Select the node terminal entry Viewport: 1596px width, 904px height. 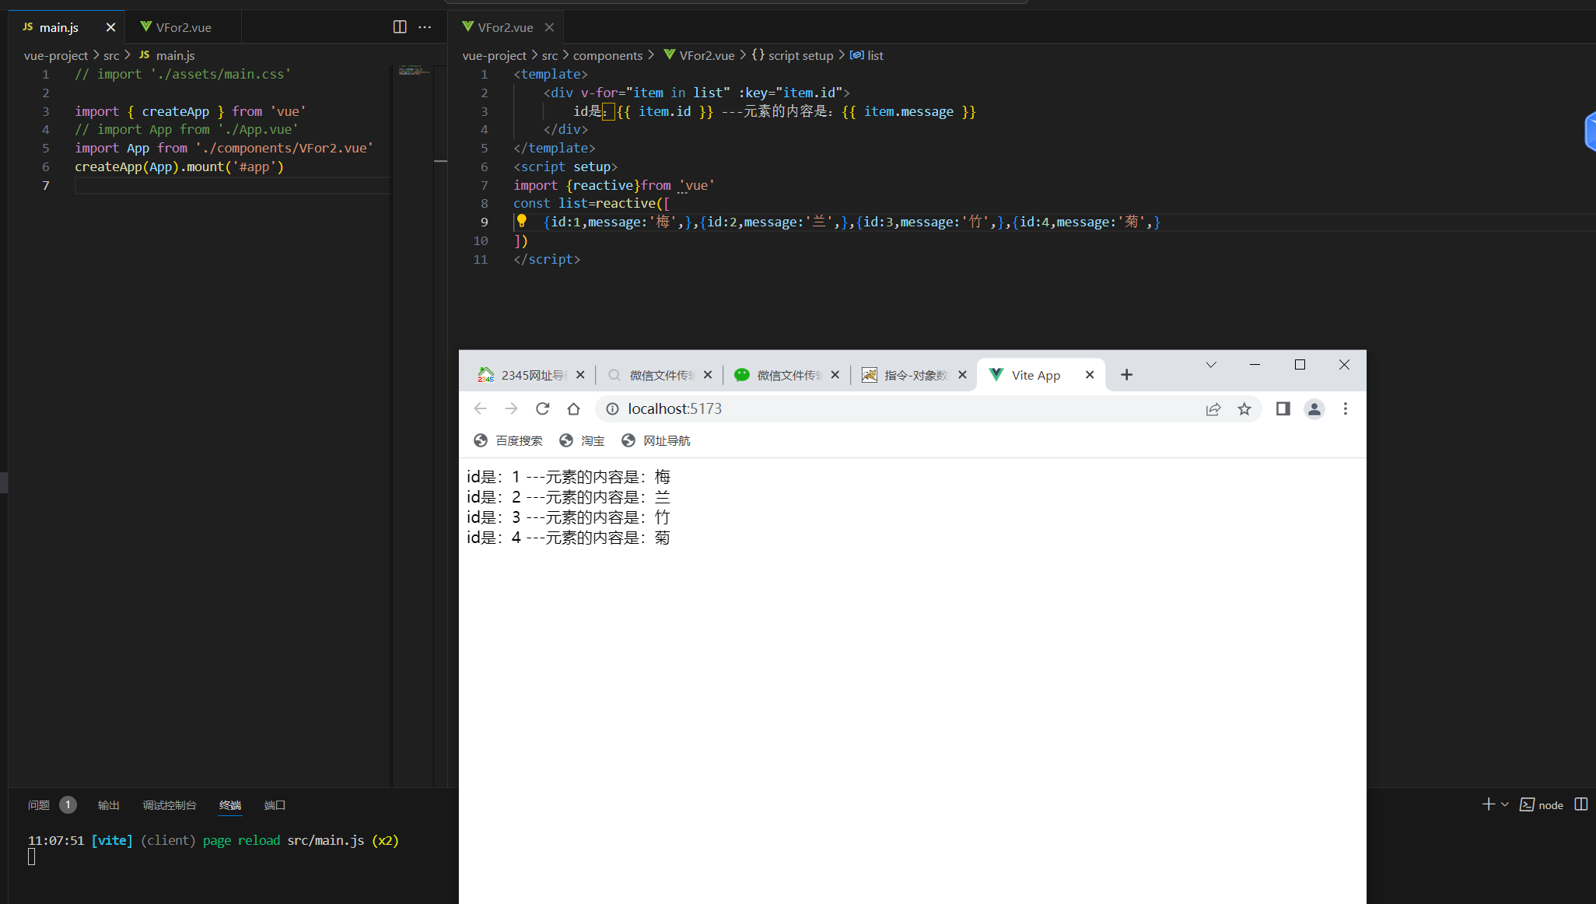(1542, 805)
